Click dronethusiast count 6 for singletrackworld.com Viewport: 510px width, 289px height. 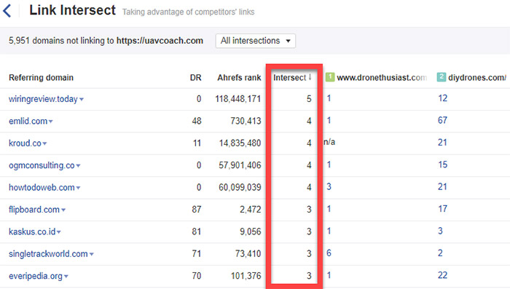(x=329, y=253)
